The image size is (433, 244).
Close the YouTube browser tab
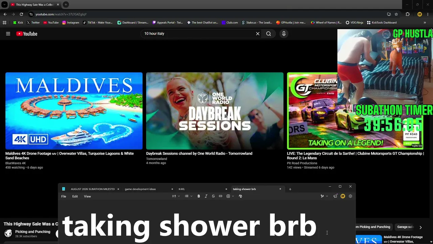coord(58,4)
